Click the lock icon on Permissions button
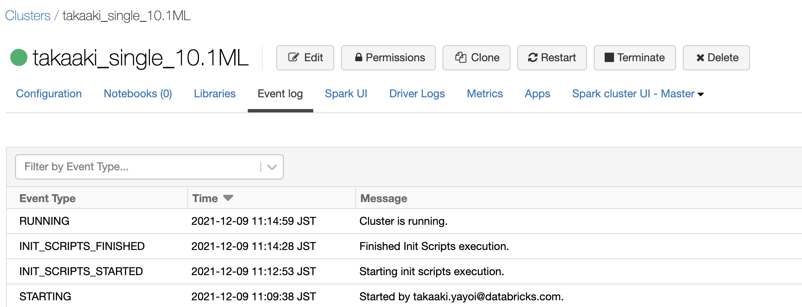The width and height of the screenshot is (802, 307). click(359, 57)
